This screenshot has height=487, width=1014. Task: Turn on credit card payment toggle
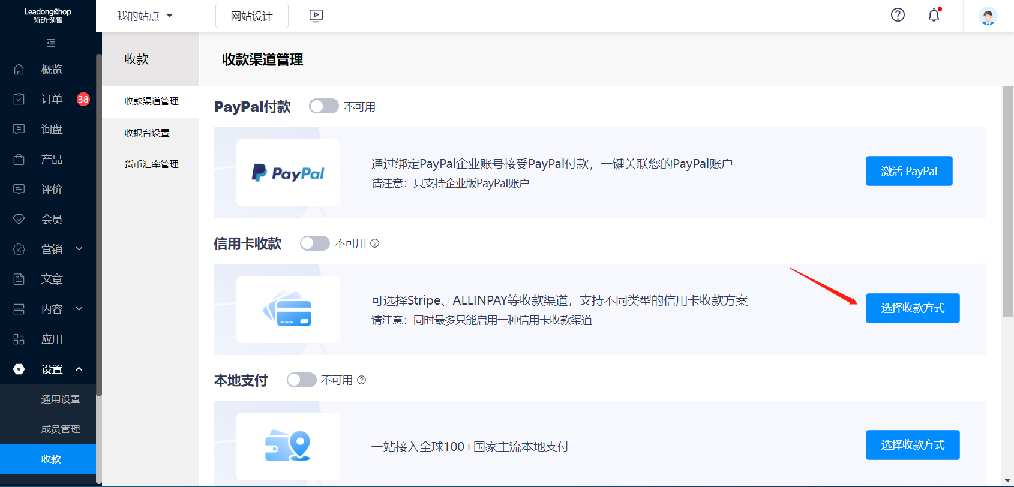(x=315, y=243)
